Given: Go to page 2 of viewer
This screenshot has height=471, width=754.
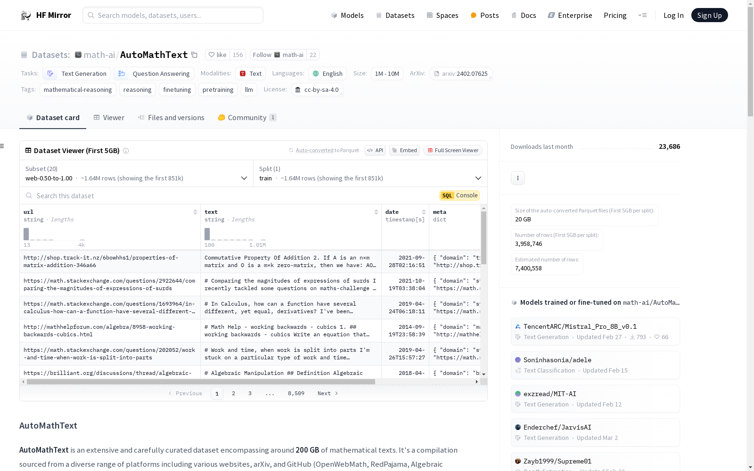Looking at the screenshot, I should pyautogui.click(x=233, y=393).
